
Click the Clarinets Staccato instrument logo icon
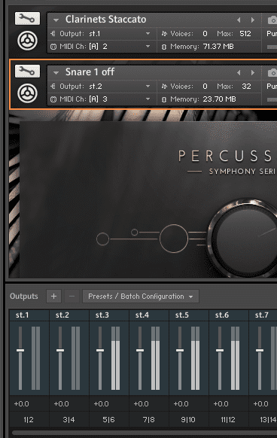pyautogui.click(x=27, y=41)
